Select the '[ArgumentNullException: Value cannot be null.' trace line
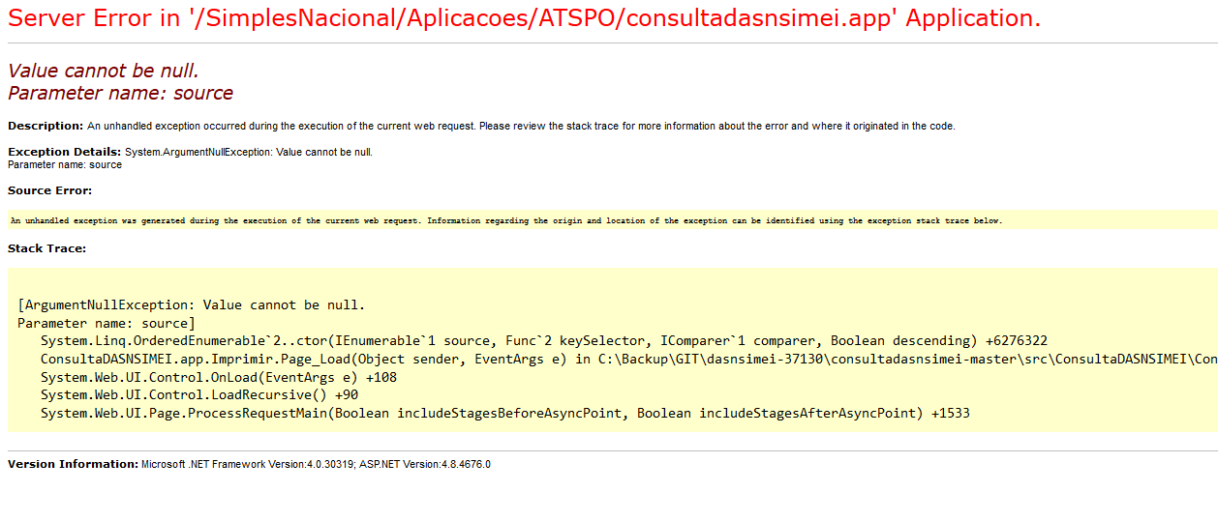Screen dimensions: 1218x521 coord(192,304)
